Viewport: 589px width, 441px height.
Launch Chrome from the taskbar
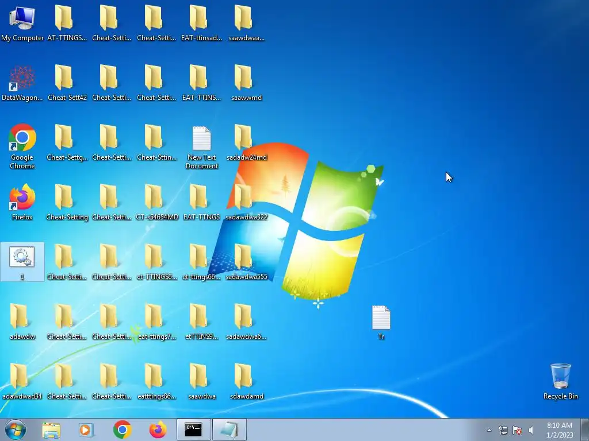tap(122, 430)
